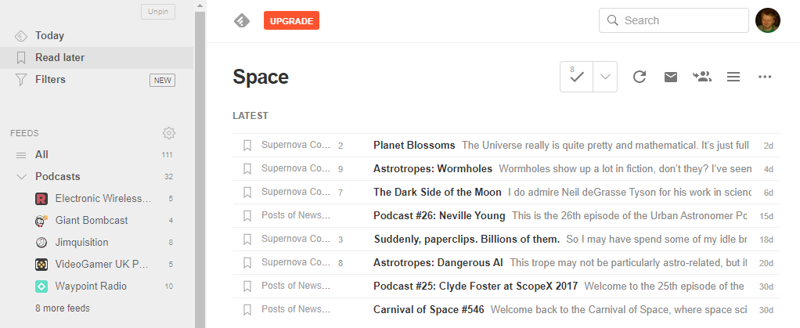Click the orange UPGRADE button
The width and height of the screenshot is (800, 328).
tap(291, 21)
